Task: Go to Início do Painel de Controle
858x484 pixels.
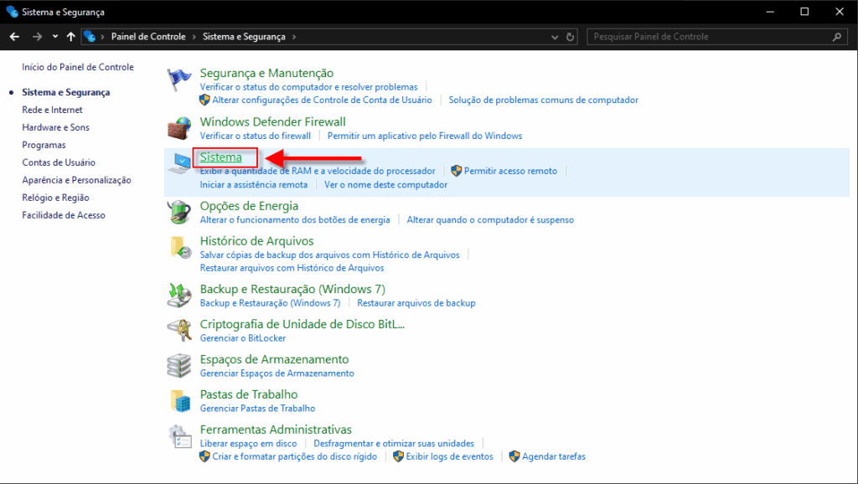Action: click(x=78, y=67)
